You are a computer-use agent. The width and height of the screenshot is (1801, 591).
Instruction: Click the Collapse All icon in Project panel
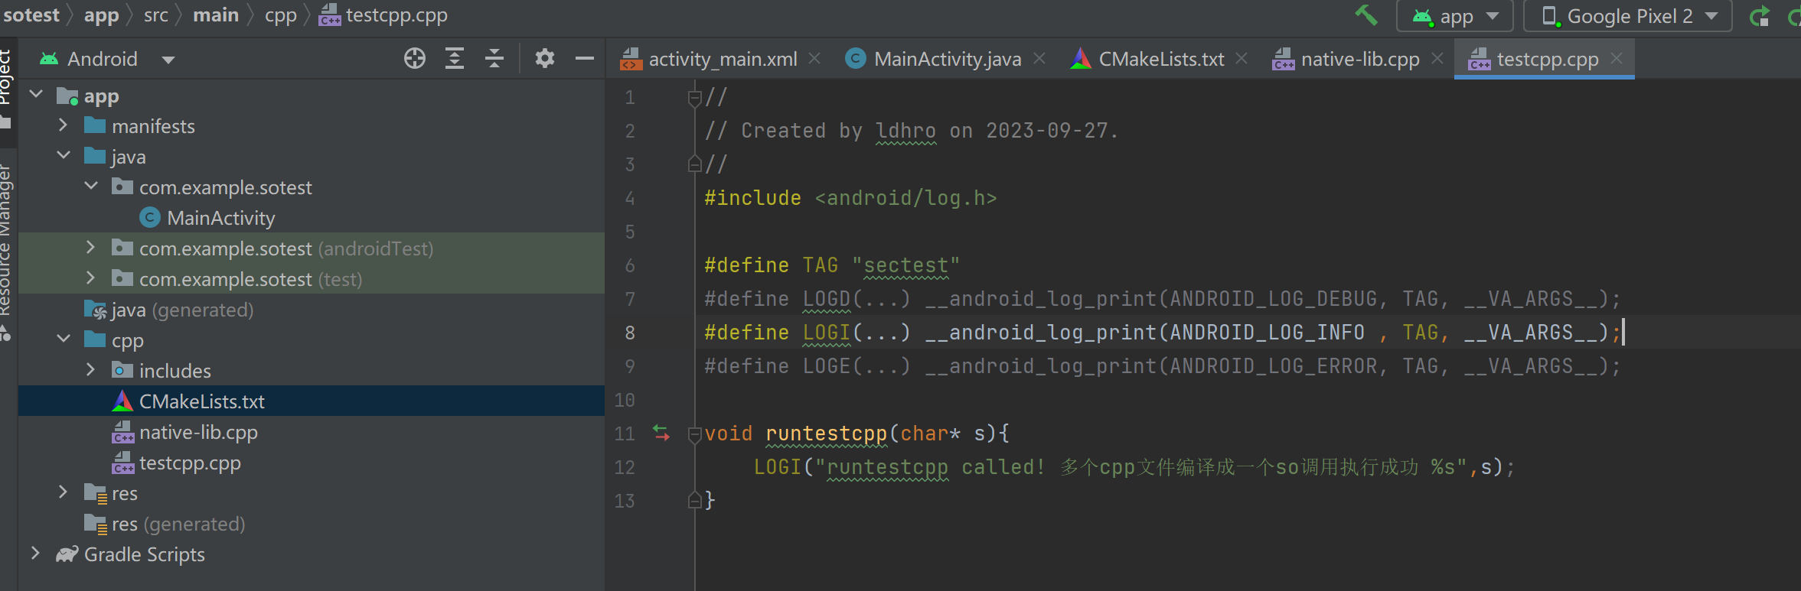tap(494, 58)
